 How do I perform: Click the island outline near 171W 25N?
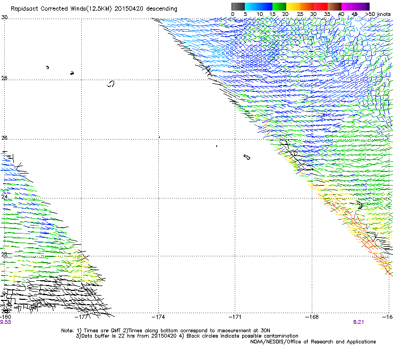(x=247, y=157)
